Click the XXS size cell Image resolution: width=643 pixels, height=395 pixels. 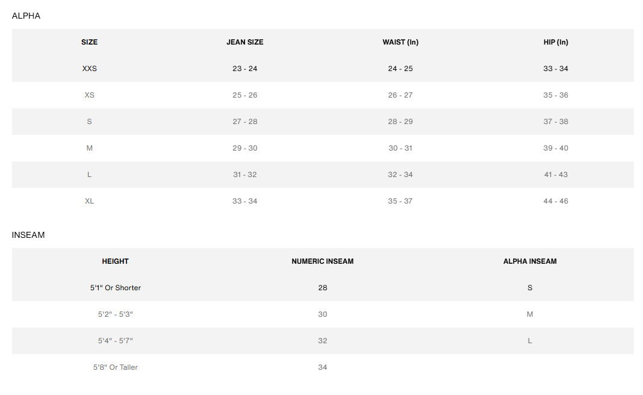89,69
